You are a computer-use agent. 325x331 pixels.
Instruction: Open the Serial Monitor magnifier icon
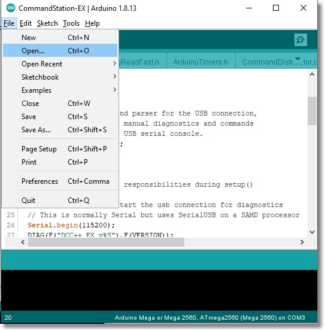300,40
